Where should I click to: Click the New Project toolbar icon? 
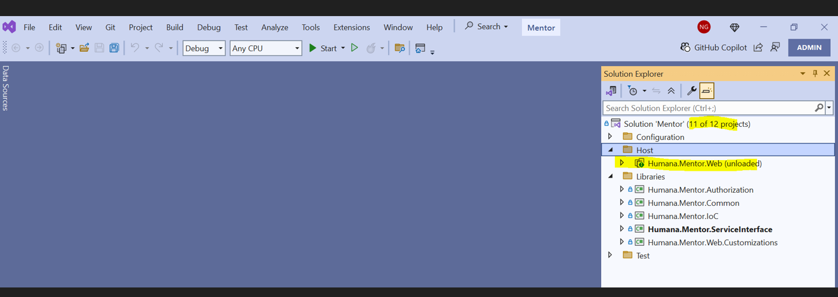pos(61,48)
